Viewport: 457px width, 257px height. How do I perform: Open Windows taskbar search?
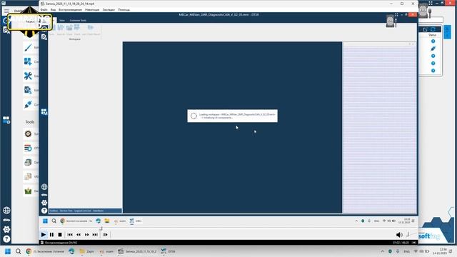coord(18,251)
